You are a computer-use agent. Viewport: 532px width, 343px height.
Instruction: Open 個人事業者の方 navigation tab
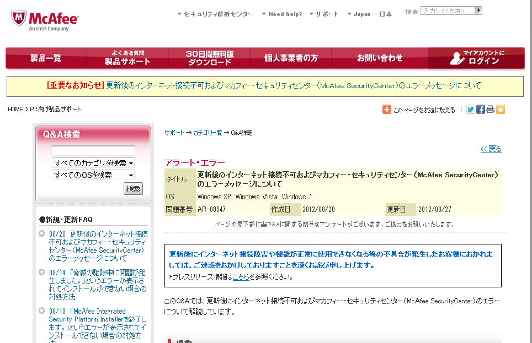click(x=291, y=58)
